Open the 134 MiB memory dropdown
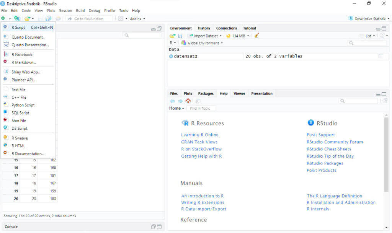This screenshot has width=392, height=233. (248, 36)
